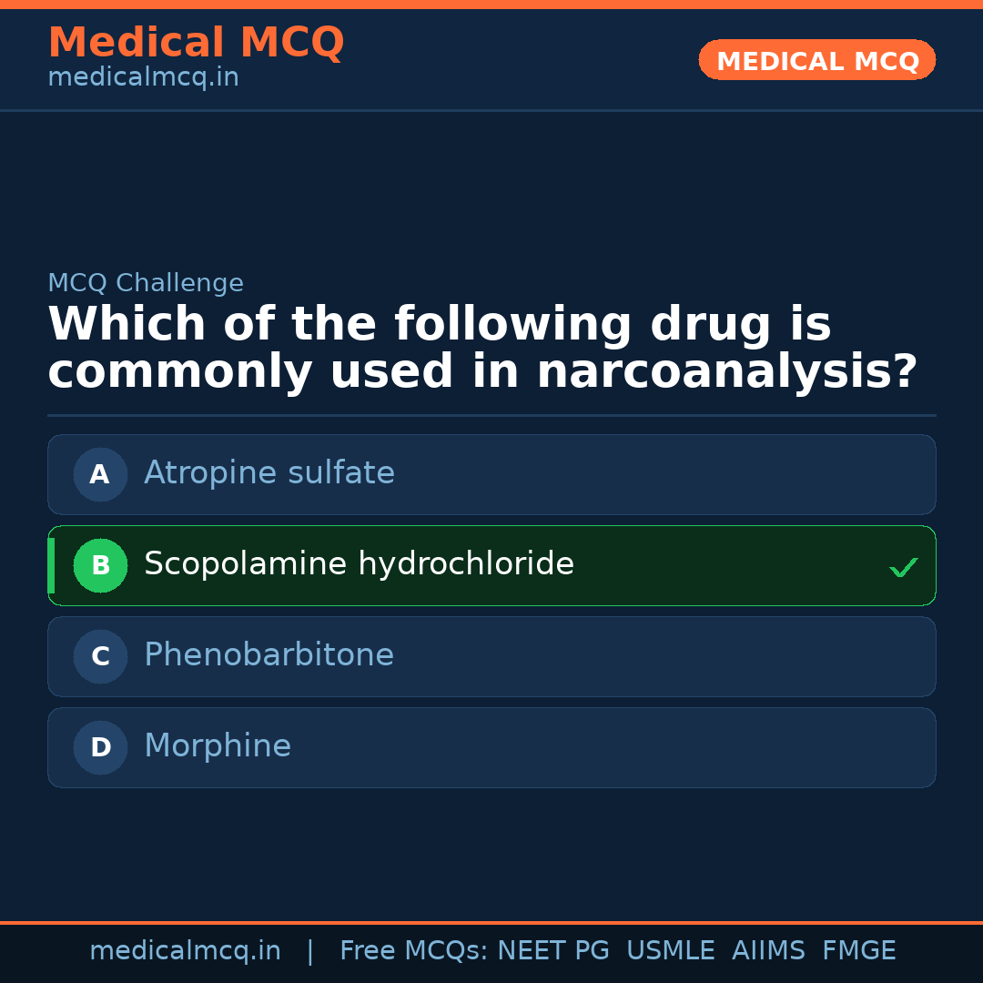Click the green letter B circle badge
The image size is (983, 983).
tap(100, 565)
